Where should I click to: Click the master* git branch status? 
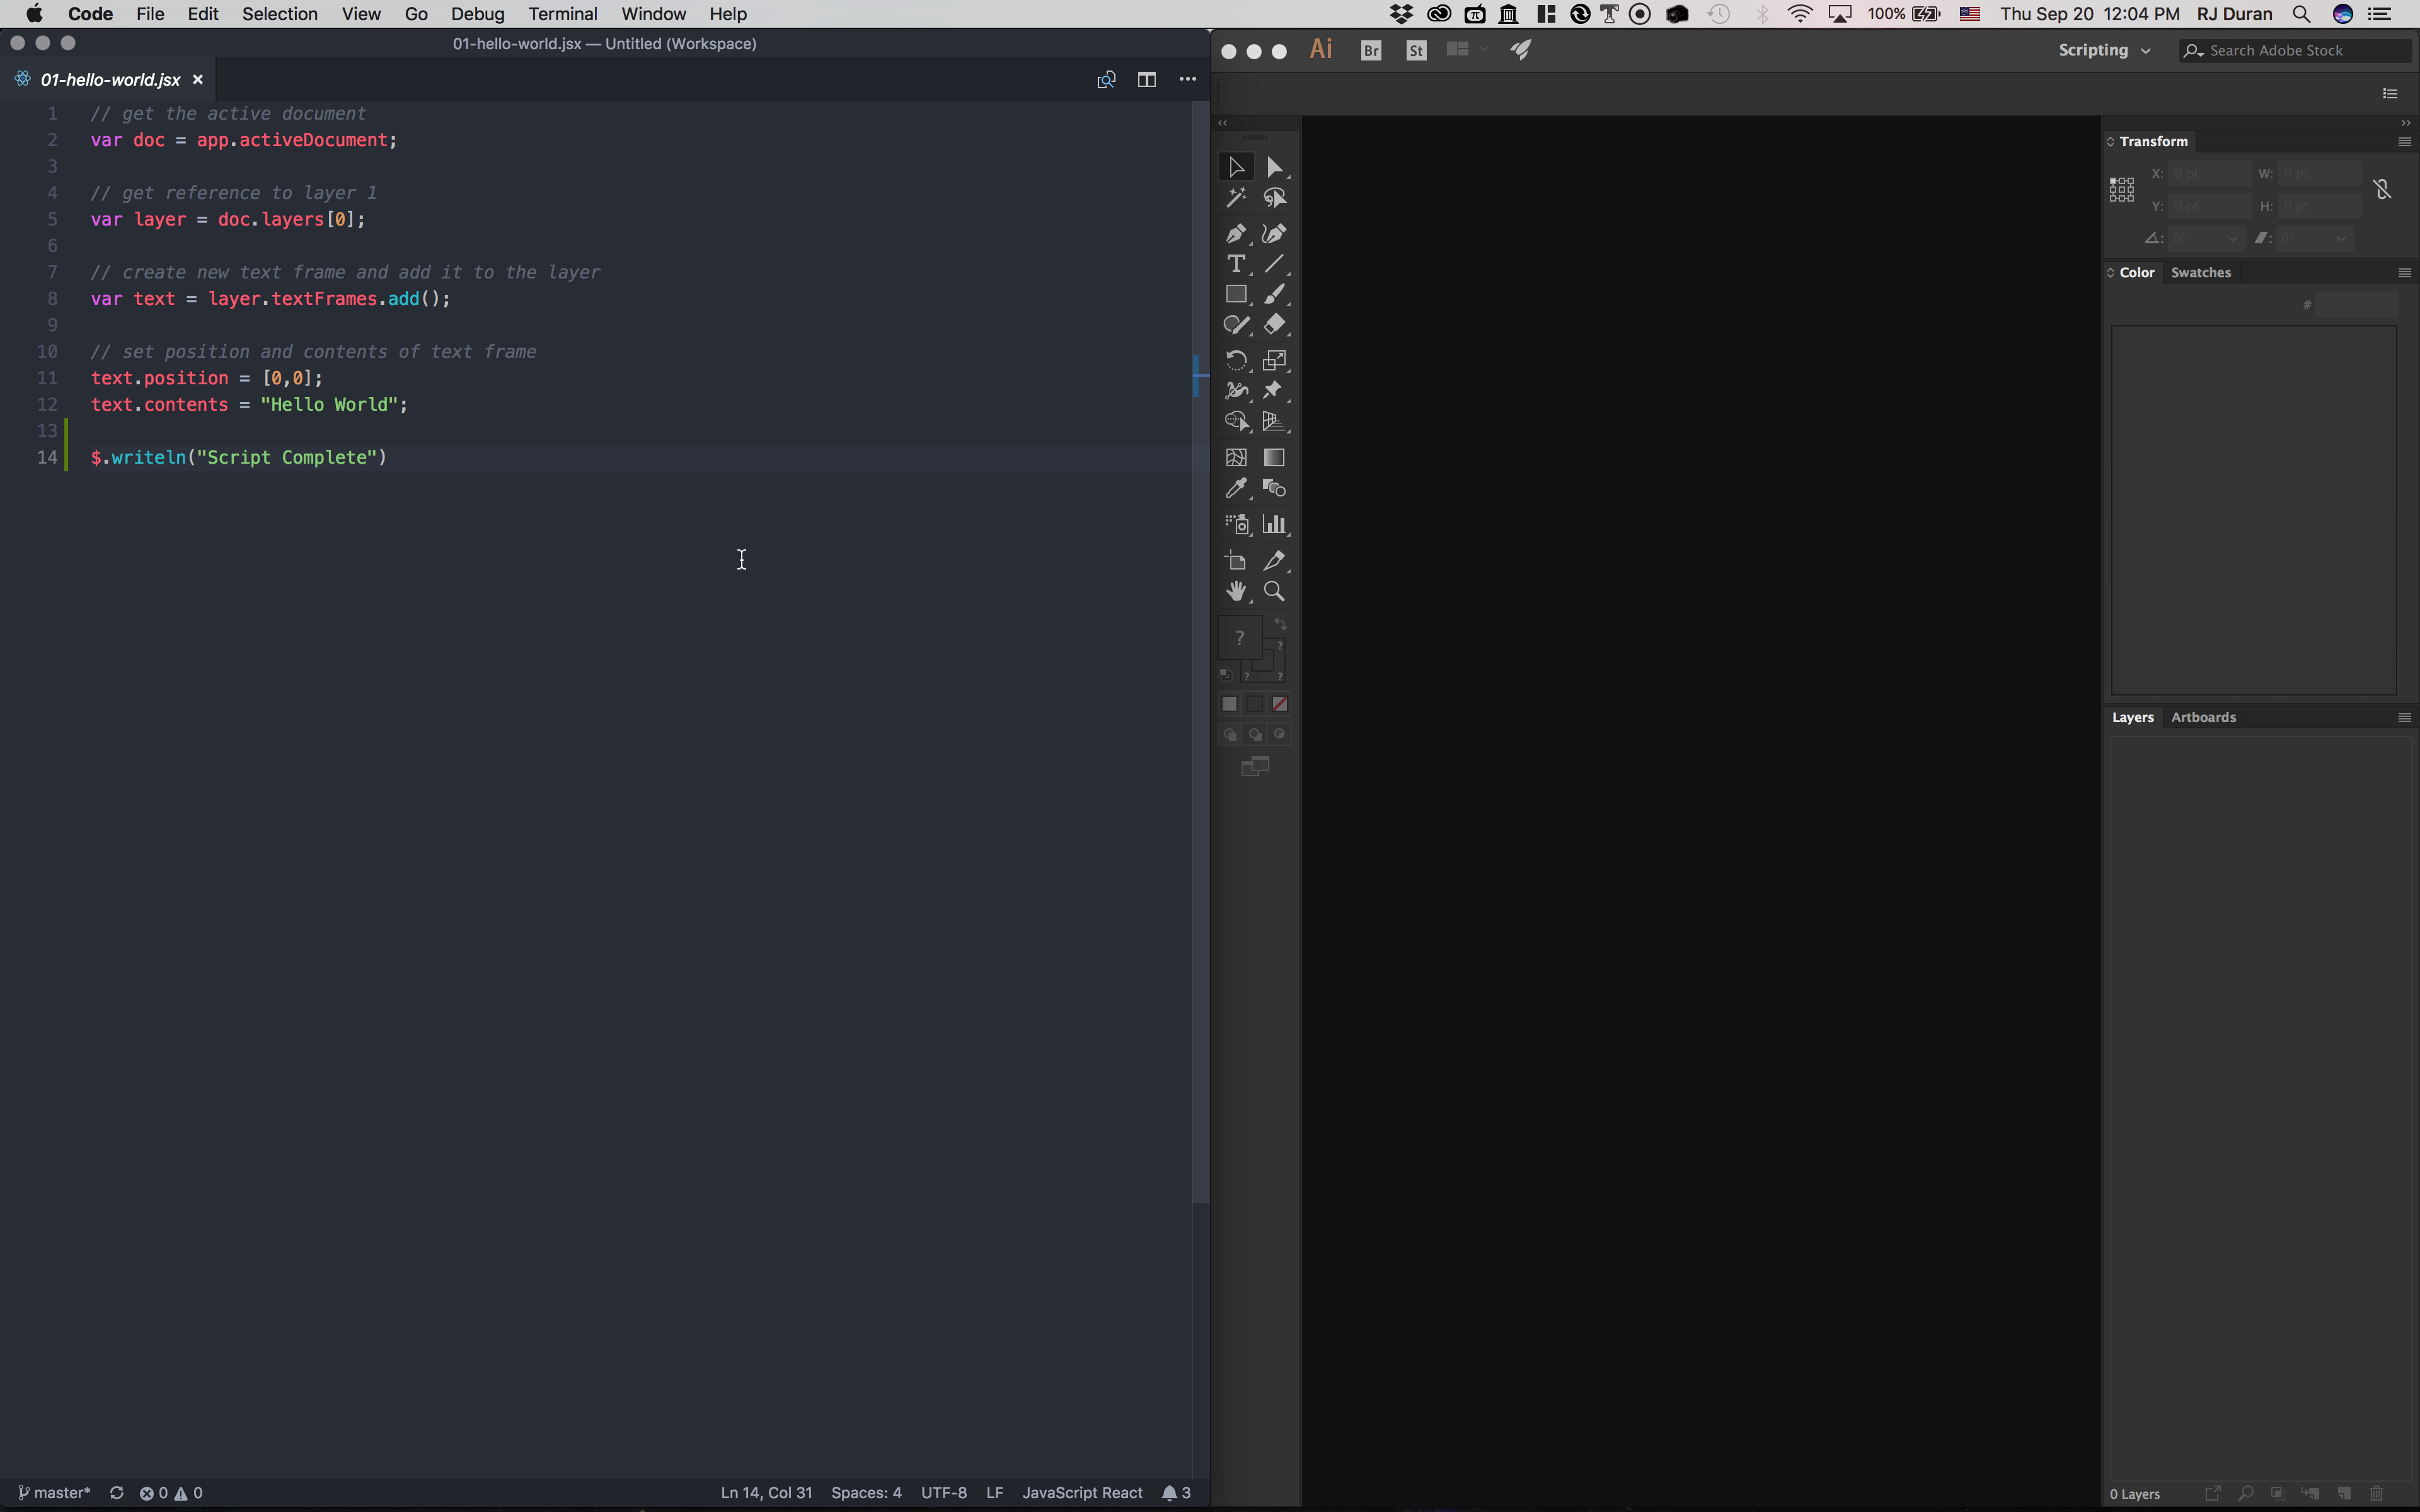tap(55, 1492)
